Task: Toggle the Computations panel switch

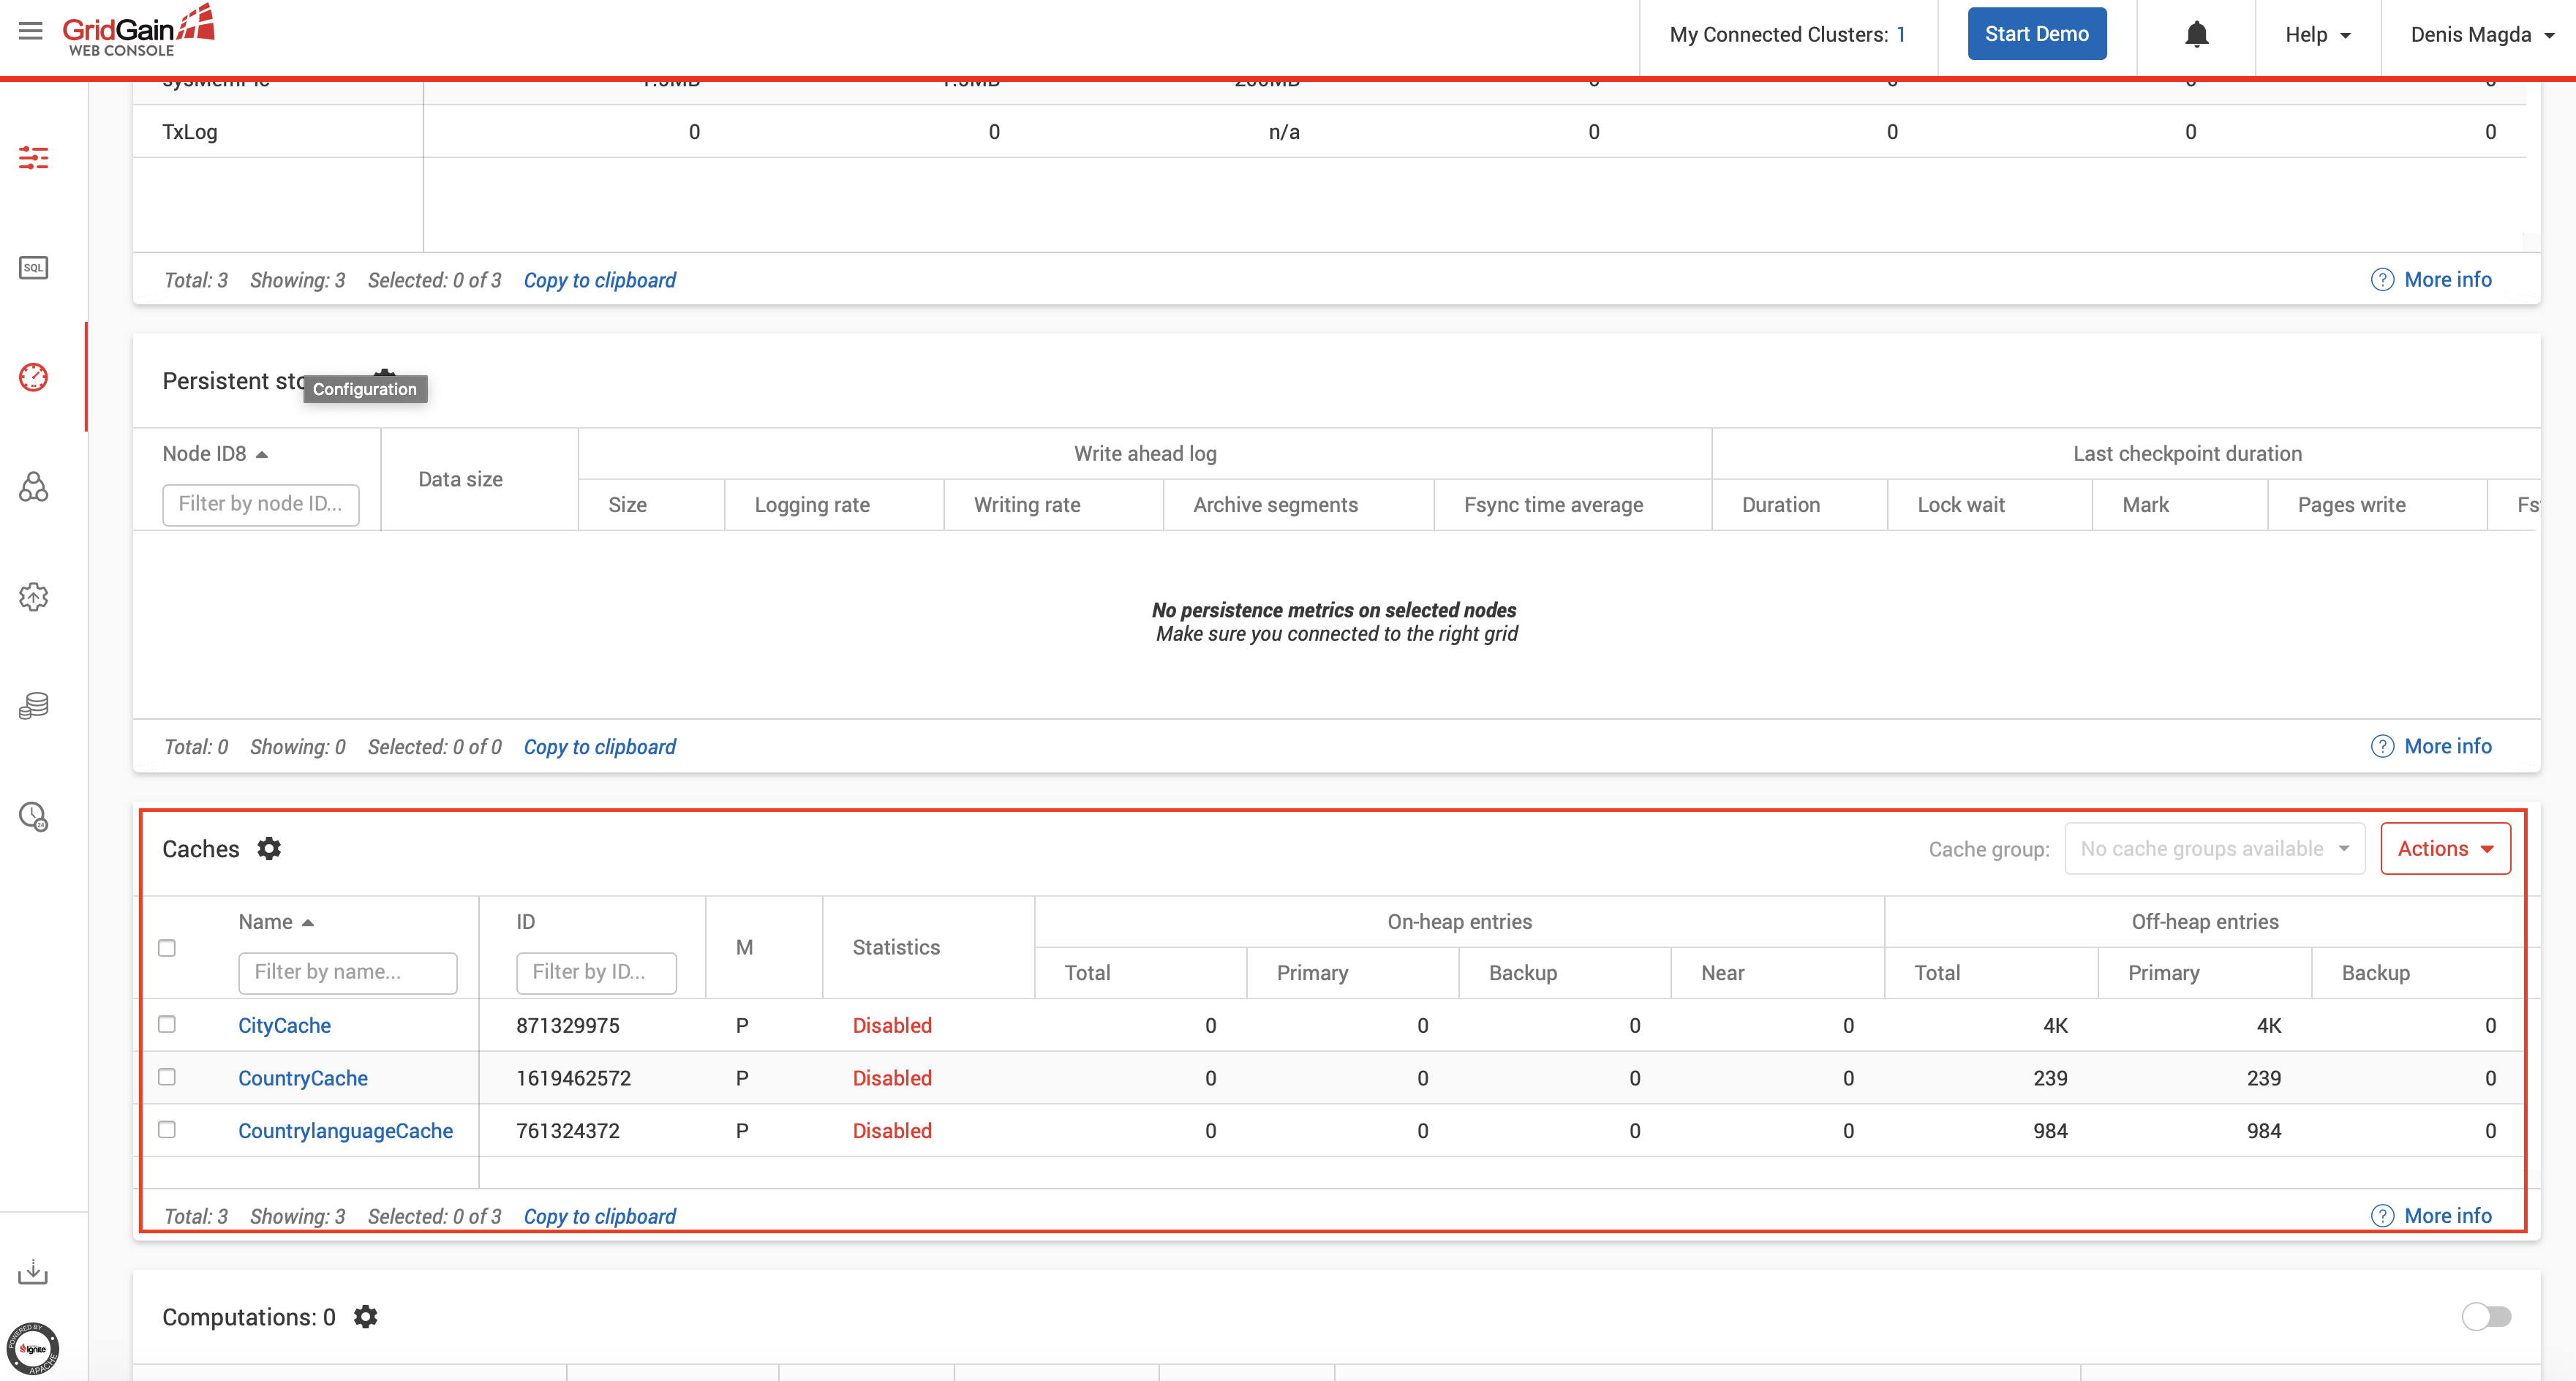Action: tap(2486, 1317)
